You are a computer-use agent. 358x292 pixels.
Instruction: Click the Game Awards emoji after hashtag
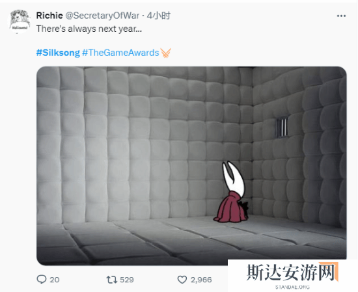[x=165, y=53]
